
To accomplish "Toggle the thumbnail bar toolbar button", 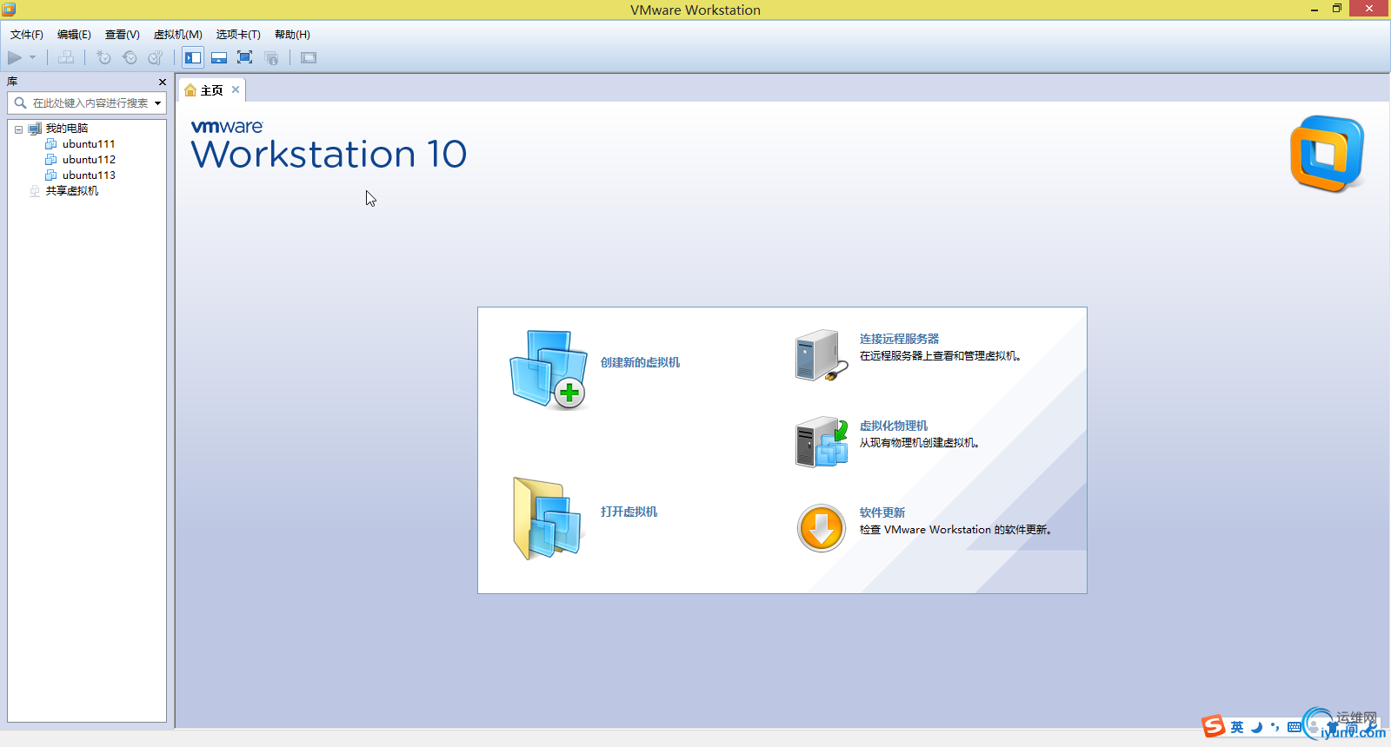I will (219, 58).
